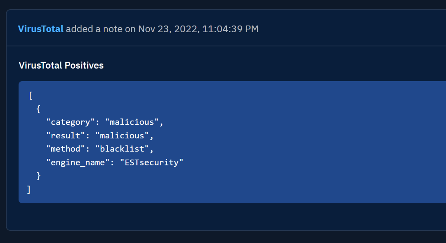Select the VirusTotal Positives heading

[61, 66]
